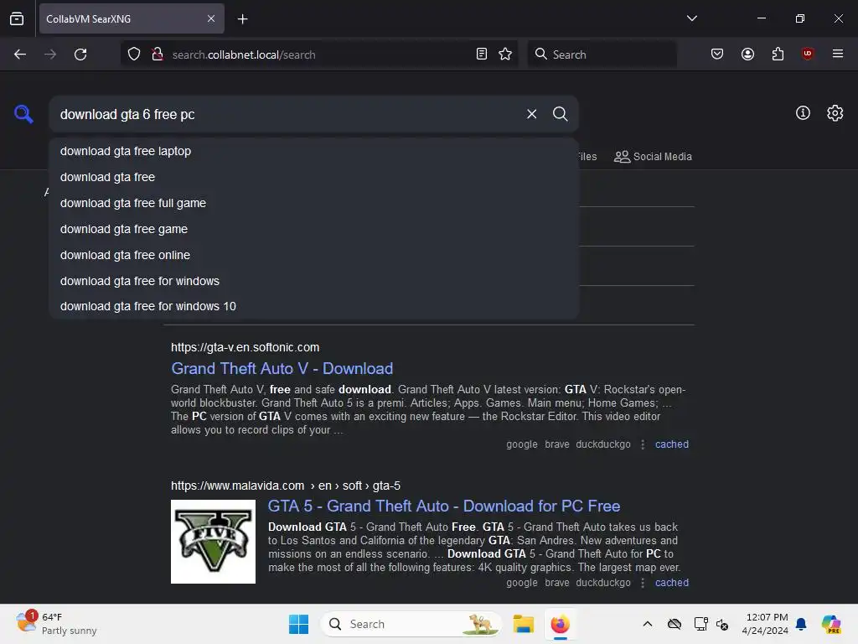Pick suggestion download gta free full game

pos(314,203)
